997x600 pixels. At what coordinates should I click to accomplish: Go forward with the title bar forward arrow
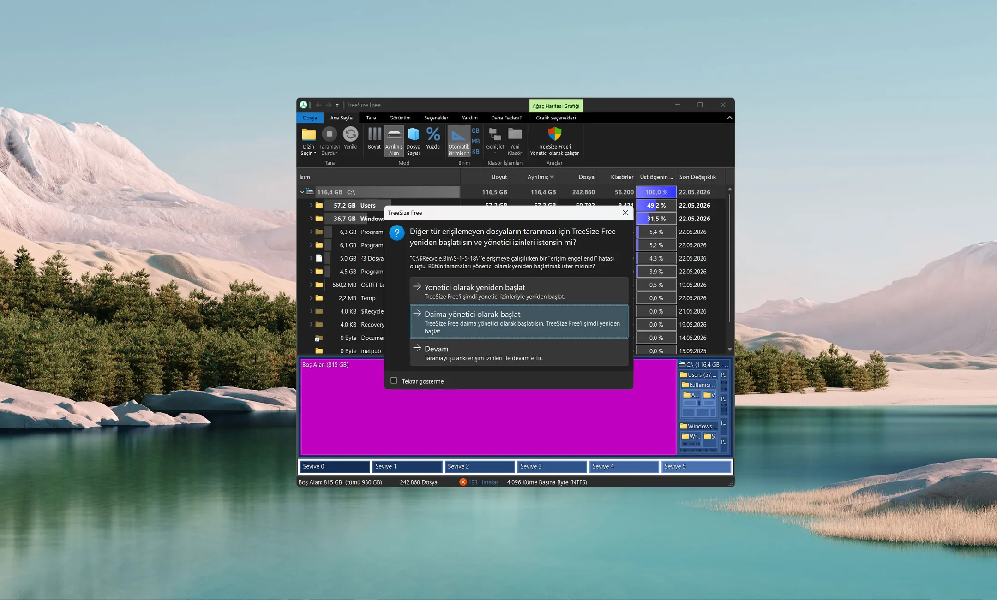pyautogui.click(x=328, y=105)
